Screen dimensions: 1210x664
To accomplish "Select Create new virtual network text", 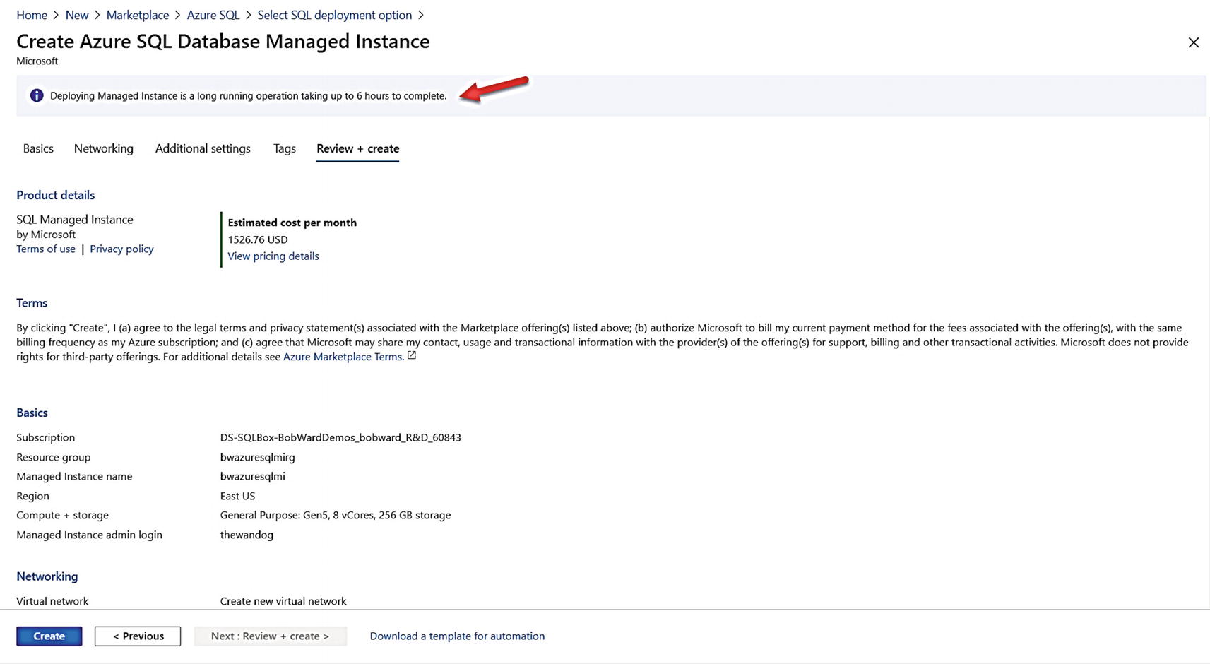I will point(283,601).
